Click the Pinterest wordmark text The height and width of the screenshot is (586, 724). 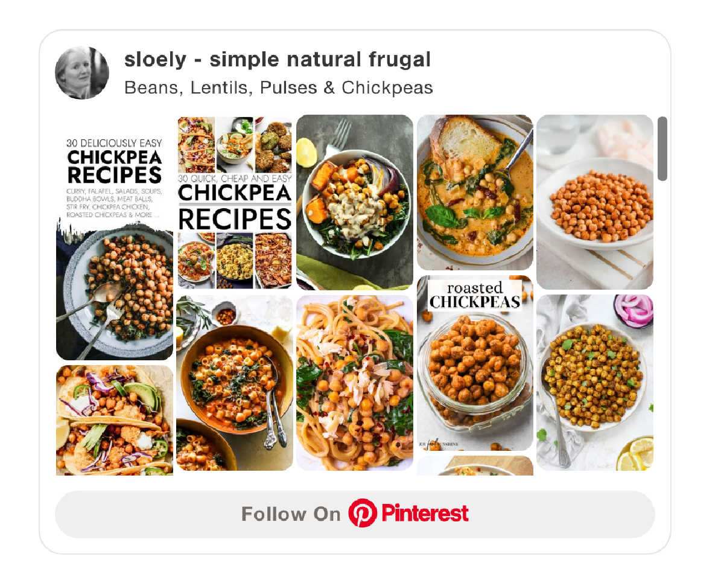point(425,514)
